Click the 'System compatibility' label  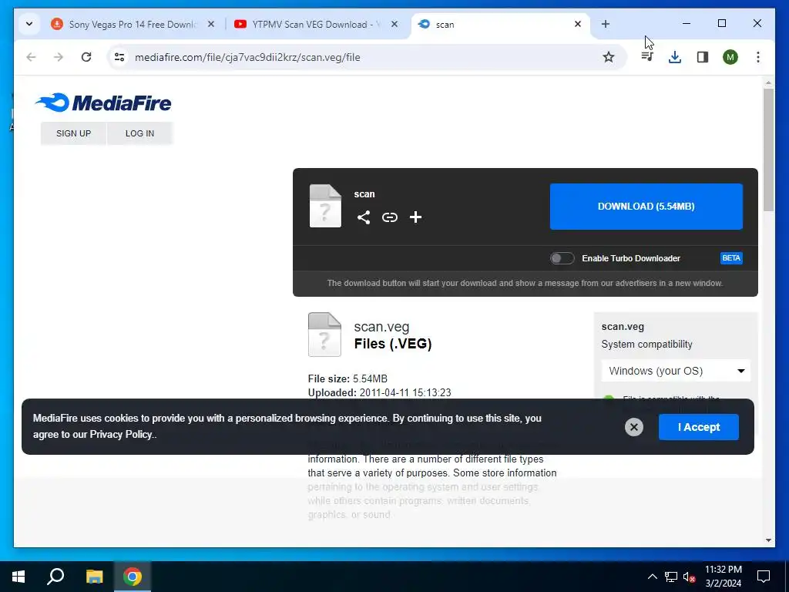(x=646, y=345)
